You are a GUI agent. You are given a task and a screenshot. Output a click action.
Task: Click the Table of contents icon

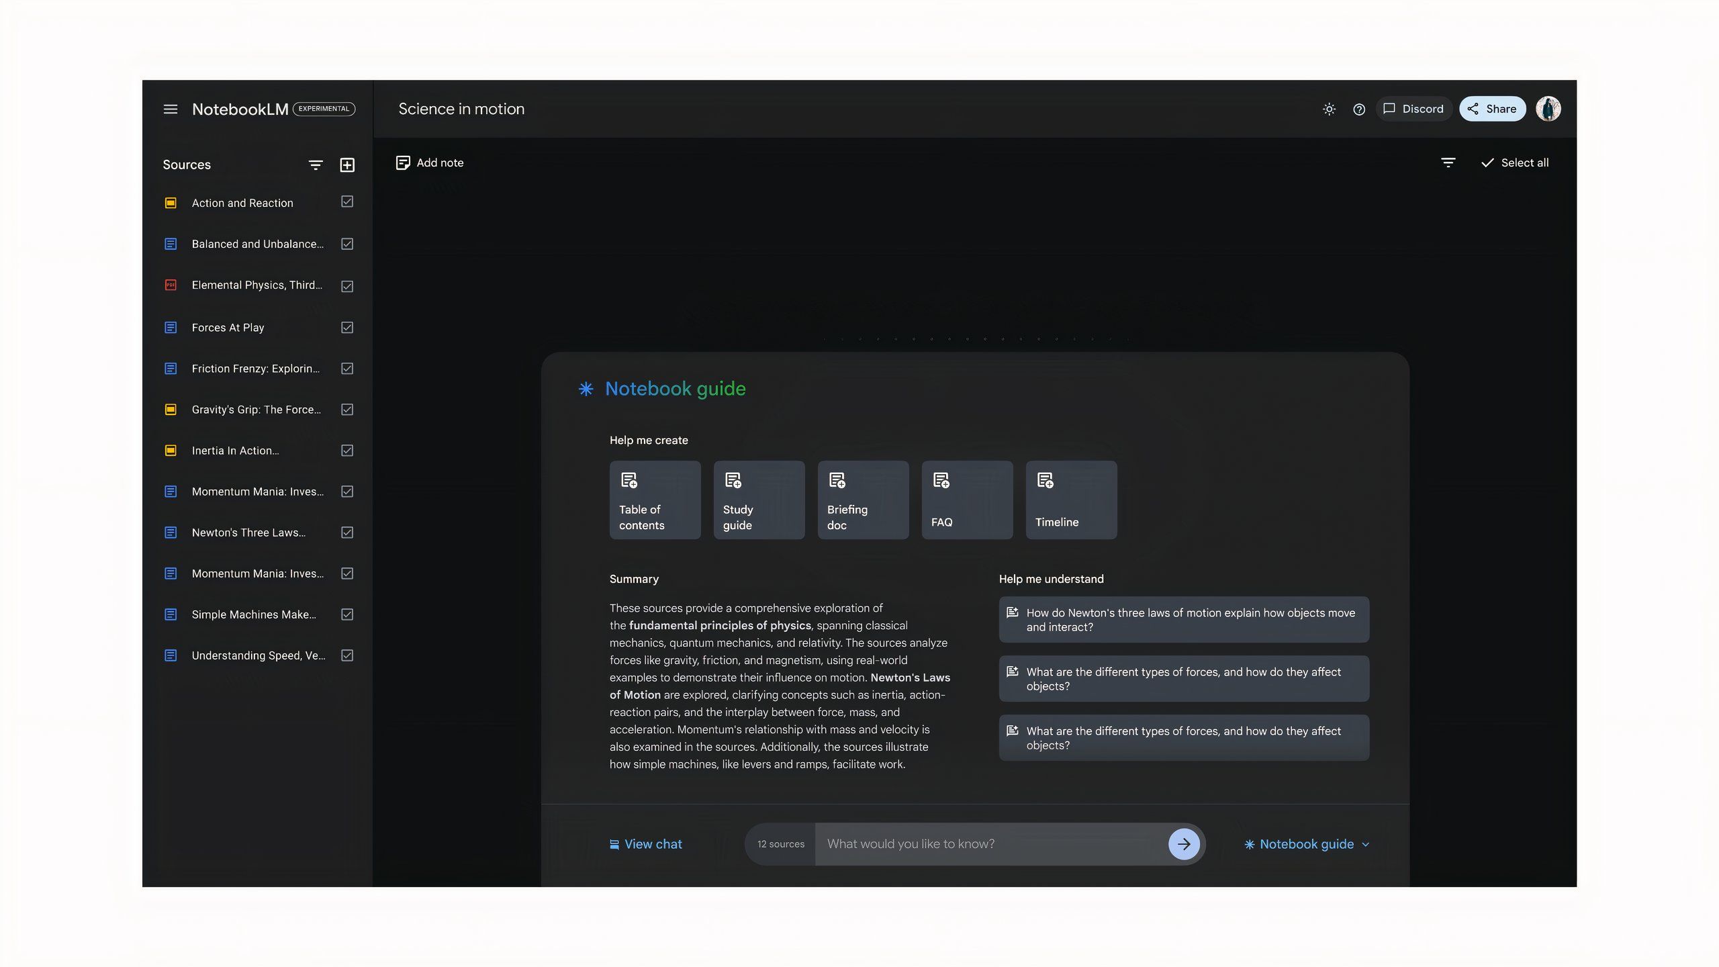coord(628,481)
